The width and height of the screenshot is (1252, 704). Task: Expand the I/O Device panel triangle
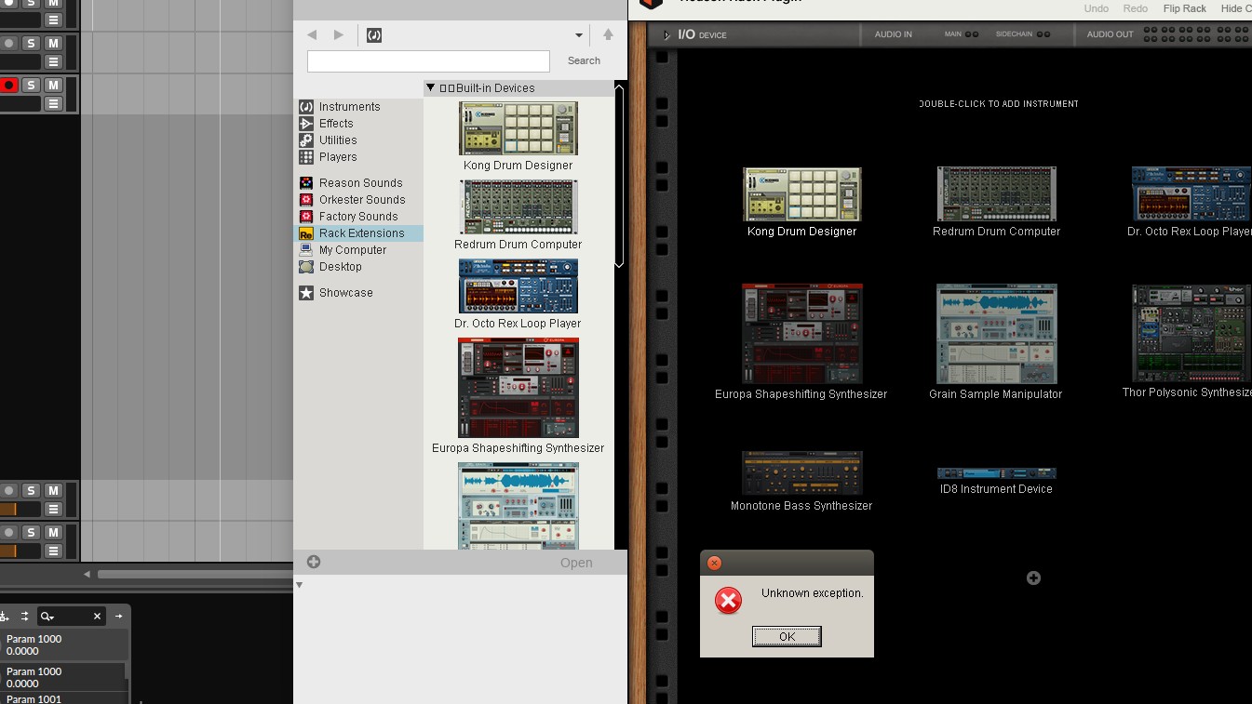tap(666, 35)
